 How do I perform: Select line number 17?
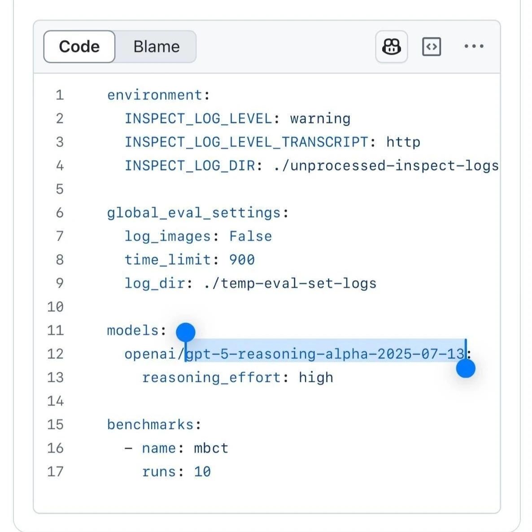tap(55, 471)
